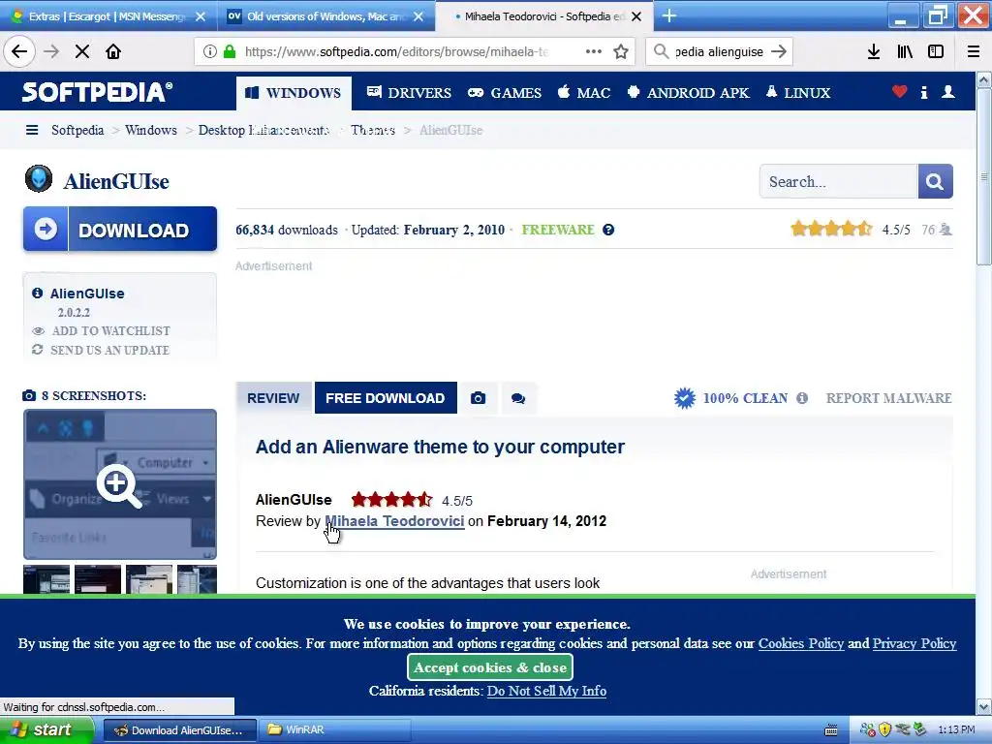
Task: Click the Desktop Enhancements breadcrumb link
Action: pos(263,131)
